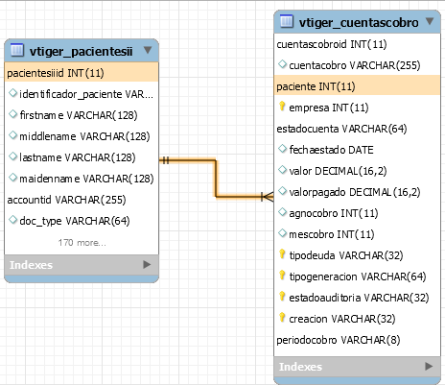Click key icon beside creacion VARCHAR(32)
This screenshot has height=385, width=445.
pyautogui.click(x=282, y=318)
